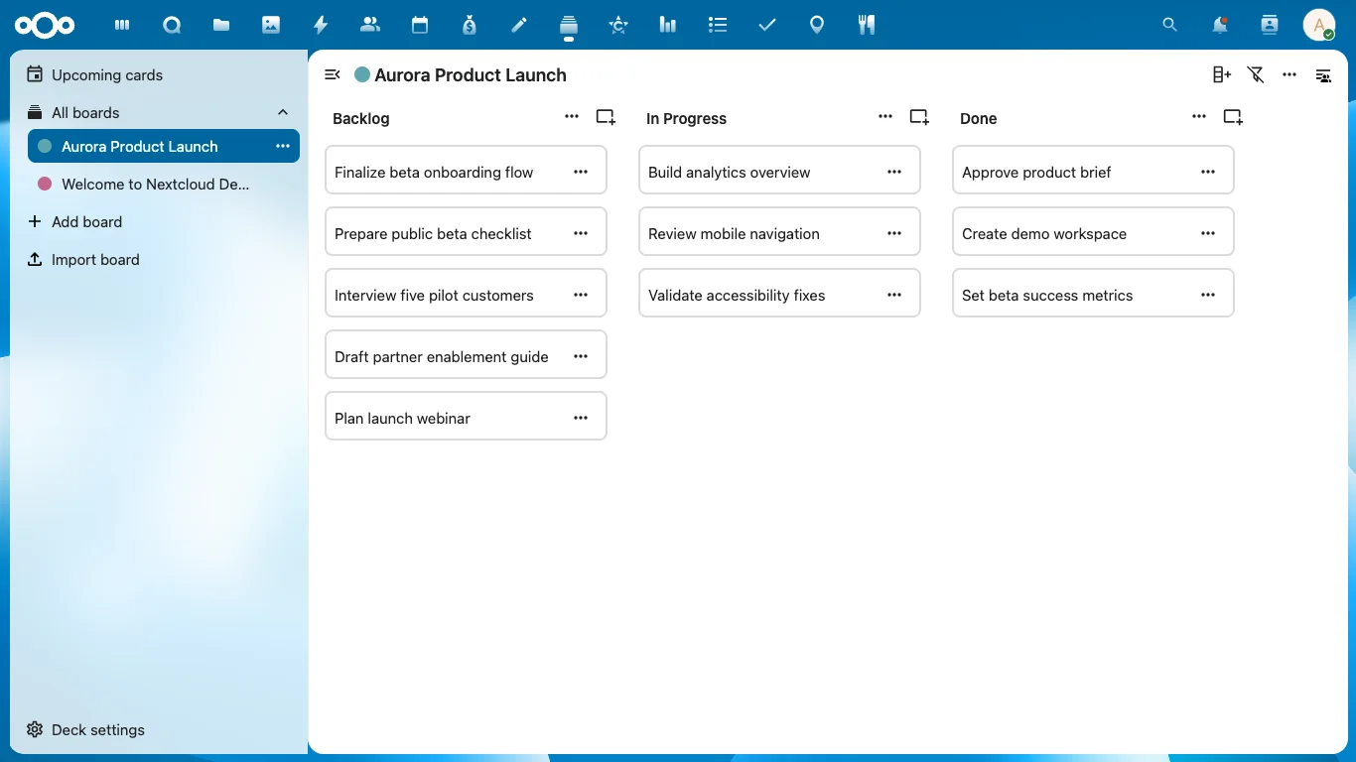Open the user avatar menu
Image resolution: width=1356 pixels, height=762 pixels.
pyautogui.click(x=1319, y=25)
